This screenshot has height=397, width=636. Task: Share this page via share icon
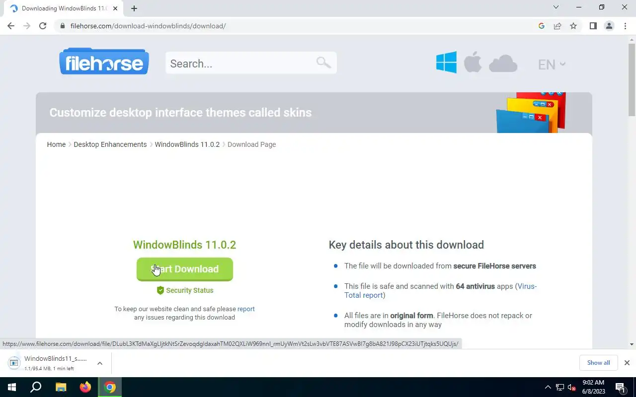[557, 26]
